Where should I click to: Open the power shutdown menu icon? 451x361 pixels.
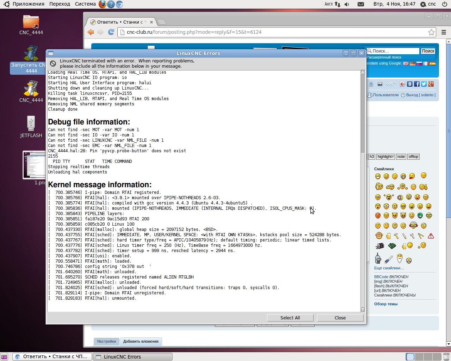coord(444,4)
